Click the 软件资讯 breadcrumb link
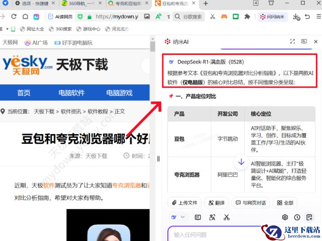Viewport: 322px width, 241px height. (x=71, y=112)
